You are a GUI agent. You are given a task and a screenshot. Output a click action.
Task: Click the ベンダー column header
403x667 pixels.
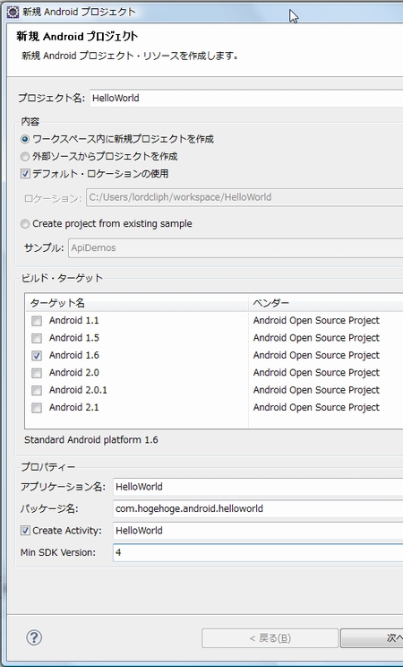[x=326, y=303]
